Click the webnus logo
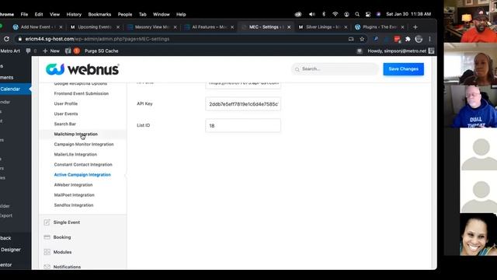The width and height of the screenshot is (497, 280). point(82,69)
